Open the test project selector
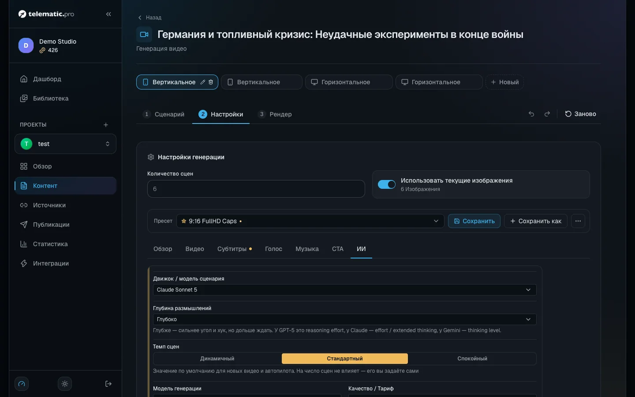The width and height of the screenshot is (635, 397). 66,144
